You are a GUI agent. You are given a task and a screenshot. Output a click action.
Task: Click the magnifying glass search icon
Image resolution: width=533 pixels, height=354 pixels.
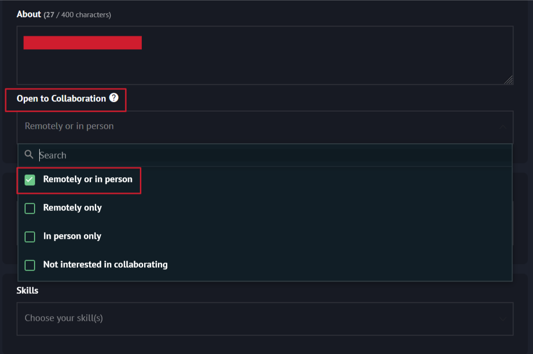[29, 154]
